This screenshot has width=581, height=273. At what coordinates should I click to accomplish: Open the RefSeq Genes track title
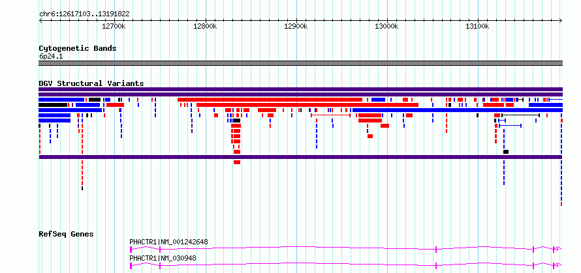click(x=67, y=234)
